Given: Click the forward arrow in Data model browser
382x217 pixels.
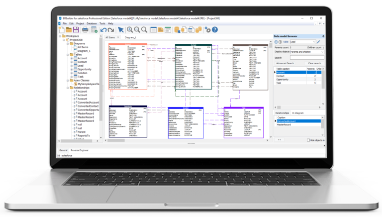Looking at the screenshot, I should 280,42.
